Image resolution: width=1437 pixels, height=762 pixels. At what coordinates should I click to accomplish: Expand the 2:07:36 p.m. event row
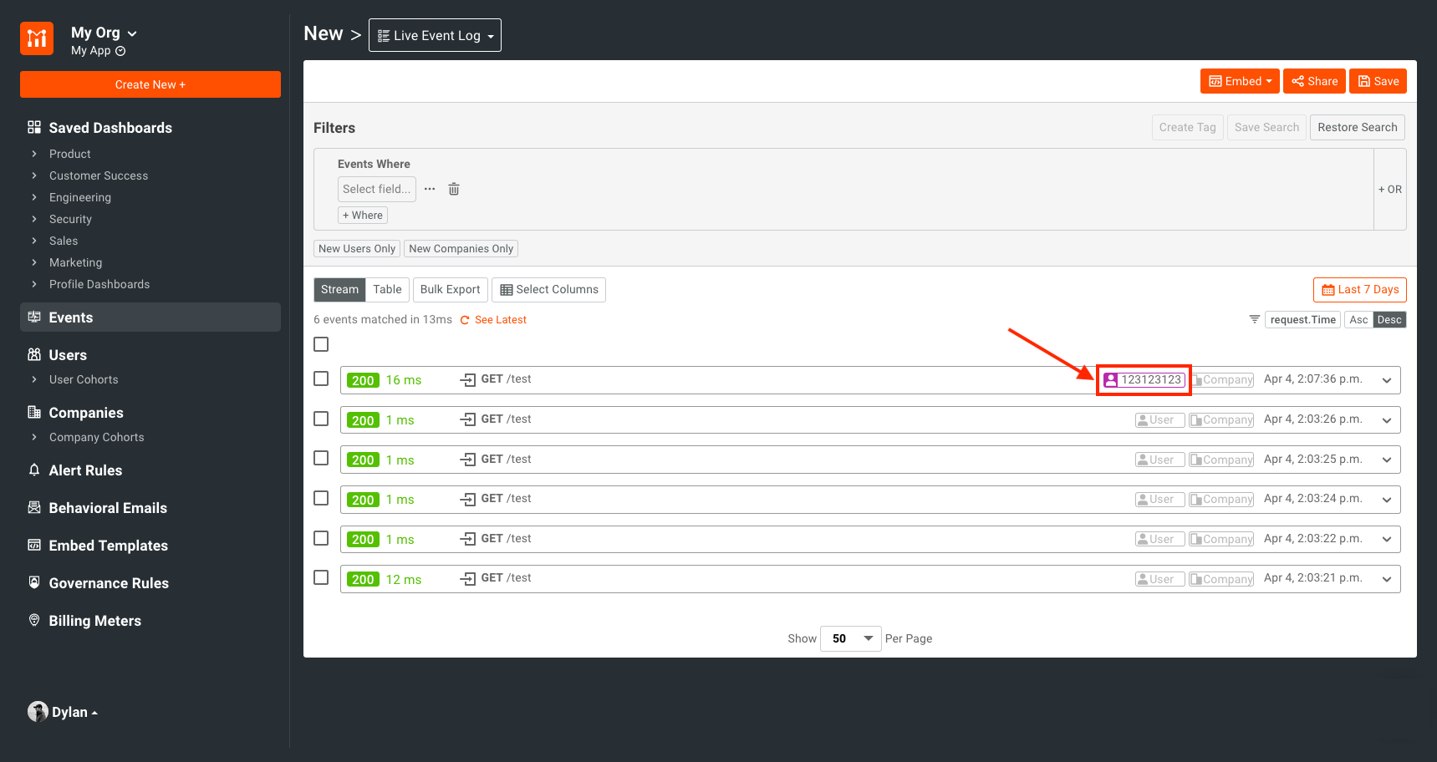click(x=1387, y=380)
